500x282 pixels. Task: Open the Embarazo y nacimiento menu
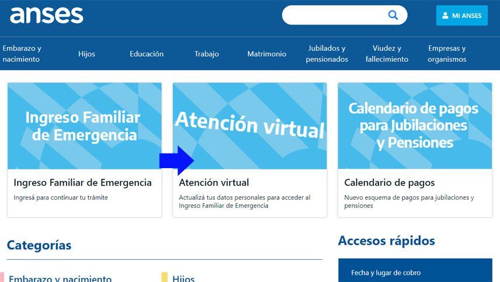[x=22, y=54]
